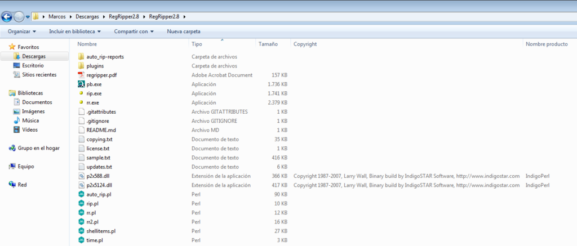577x246 pixels.
Task: Sort files by the Nombre column
Action: coord(87,44)
